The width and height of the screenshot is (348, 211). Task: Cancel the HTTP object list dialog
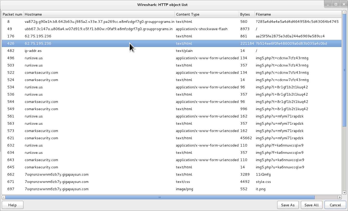pos(335,205)
